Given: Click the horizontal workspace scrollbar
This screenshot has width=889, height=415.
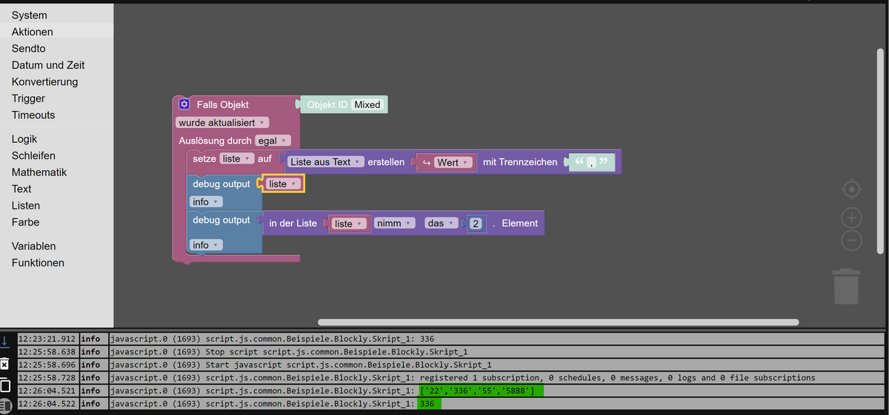Looking at the screenshot, I should [x=558, y=322].
